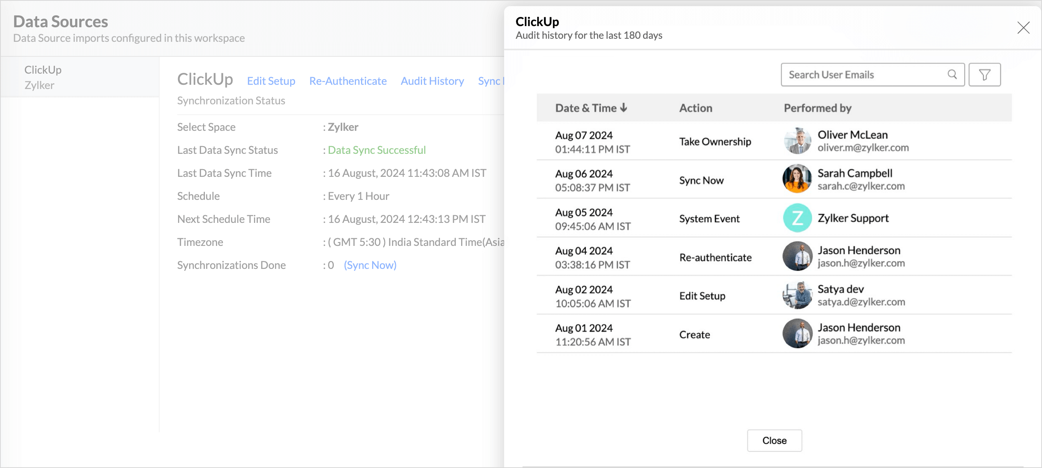Viewport: 1042px width, 468px height.
Task: Click the Re-Authenticate link
Action: tap(348, 81)
